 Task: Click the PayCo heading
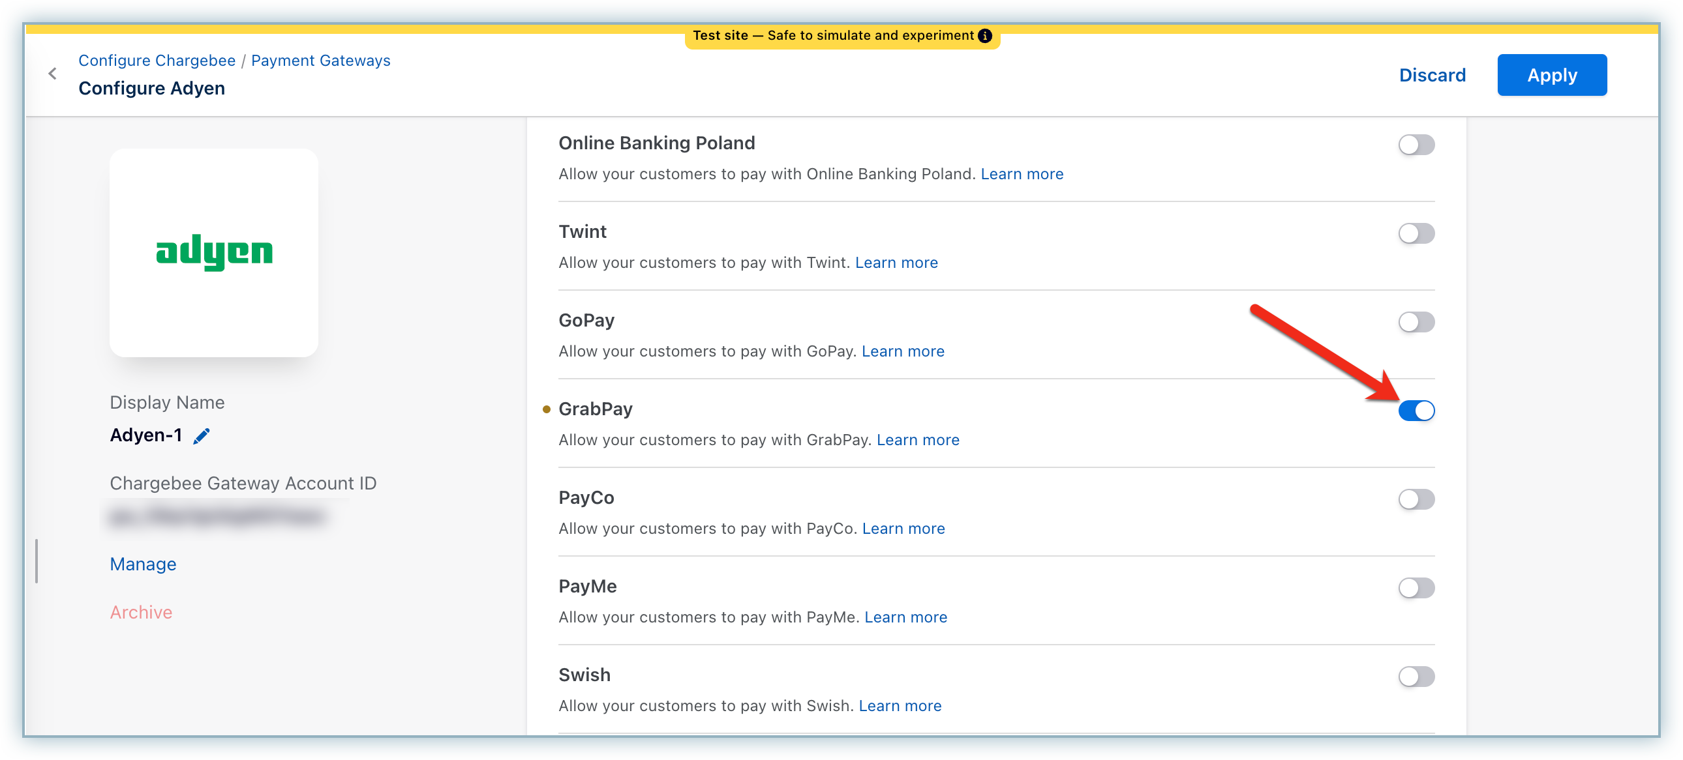tap(586, 497)
